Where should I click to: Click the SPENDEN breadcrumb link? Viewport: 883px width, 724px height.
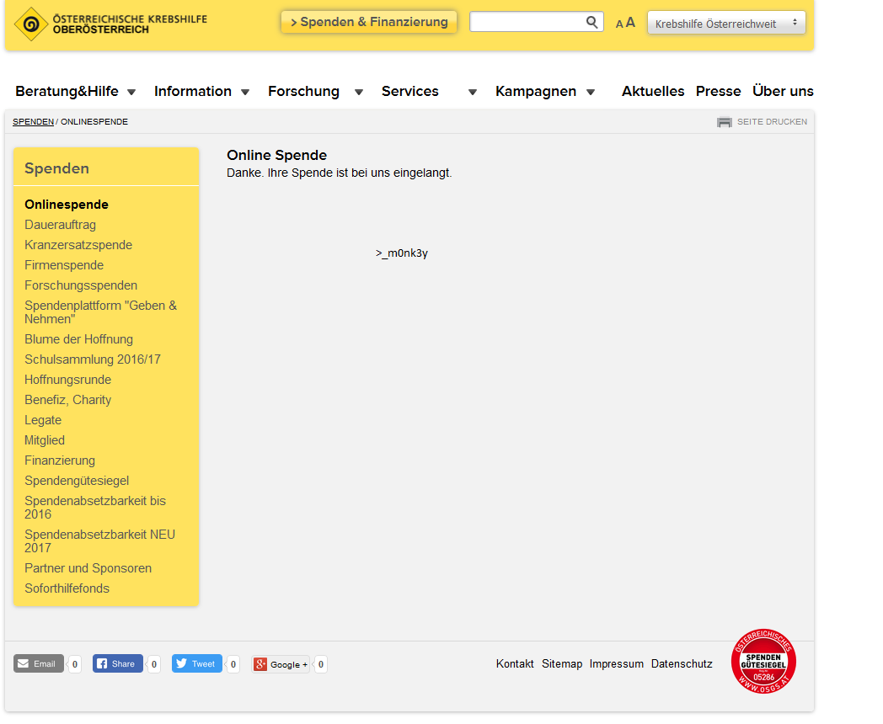click(x=33, y=121)
